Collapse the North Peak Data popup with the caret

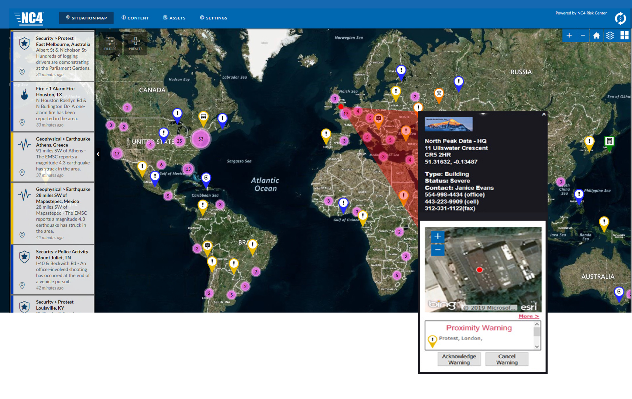tap(543, 114)
